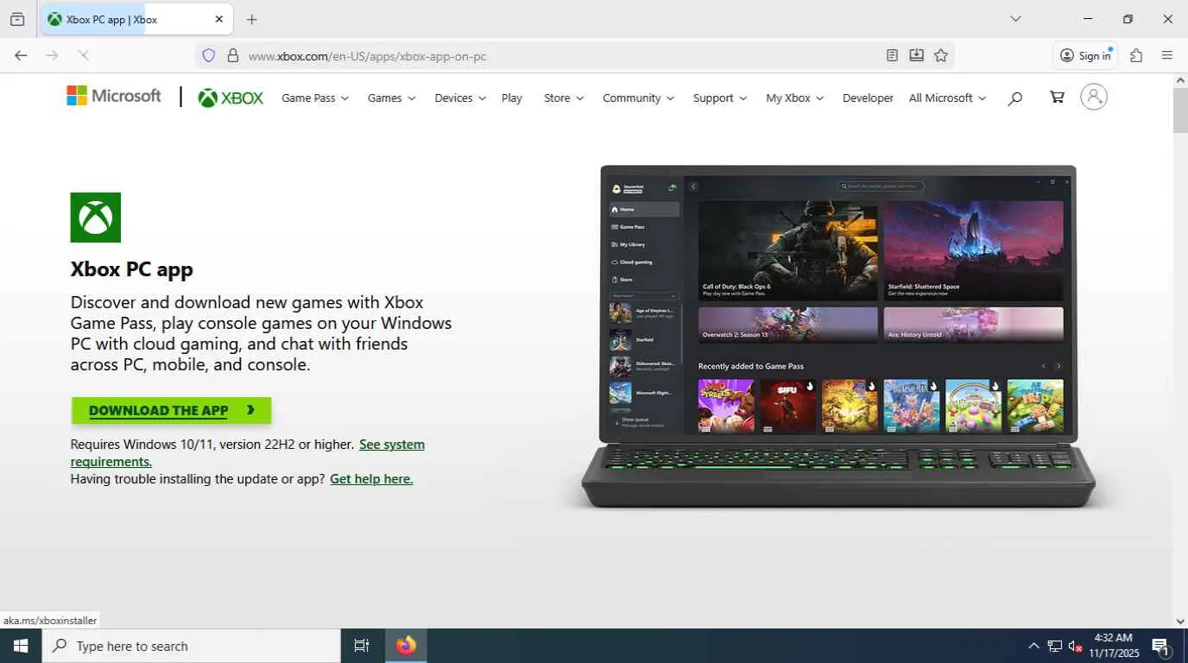This screenshot has width=1188, height=663.
Task: Open the volume control in tray
Action: coord(1076,646)
